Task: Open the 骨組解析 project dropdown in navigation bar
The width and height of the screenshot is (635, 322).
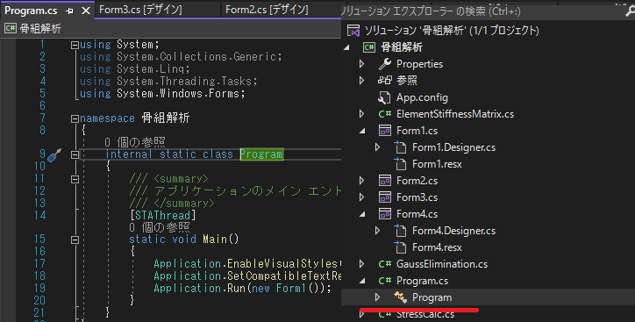Action: pyautogui.click(x=171, y=29)
